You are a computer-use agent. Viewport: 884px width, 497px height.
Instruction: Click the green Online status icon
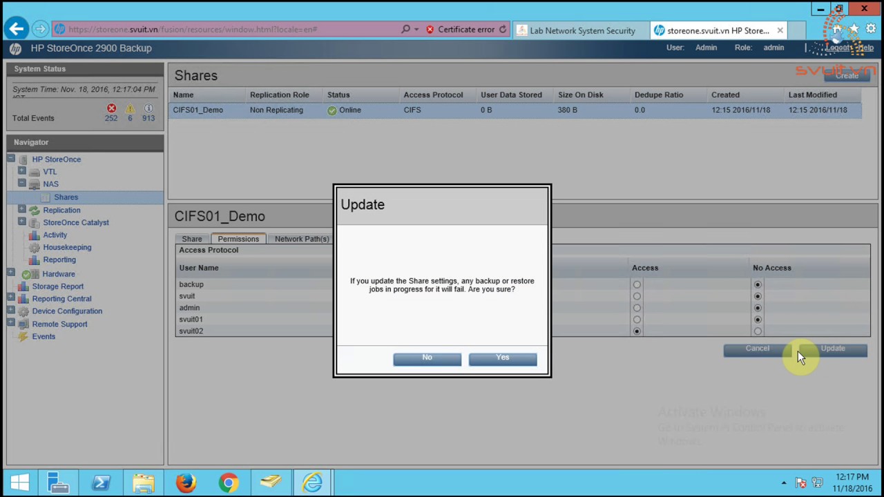click(x=332, y=110)
